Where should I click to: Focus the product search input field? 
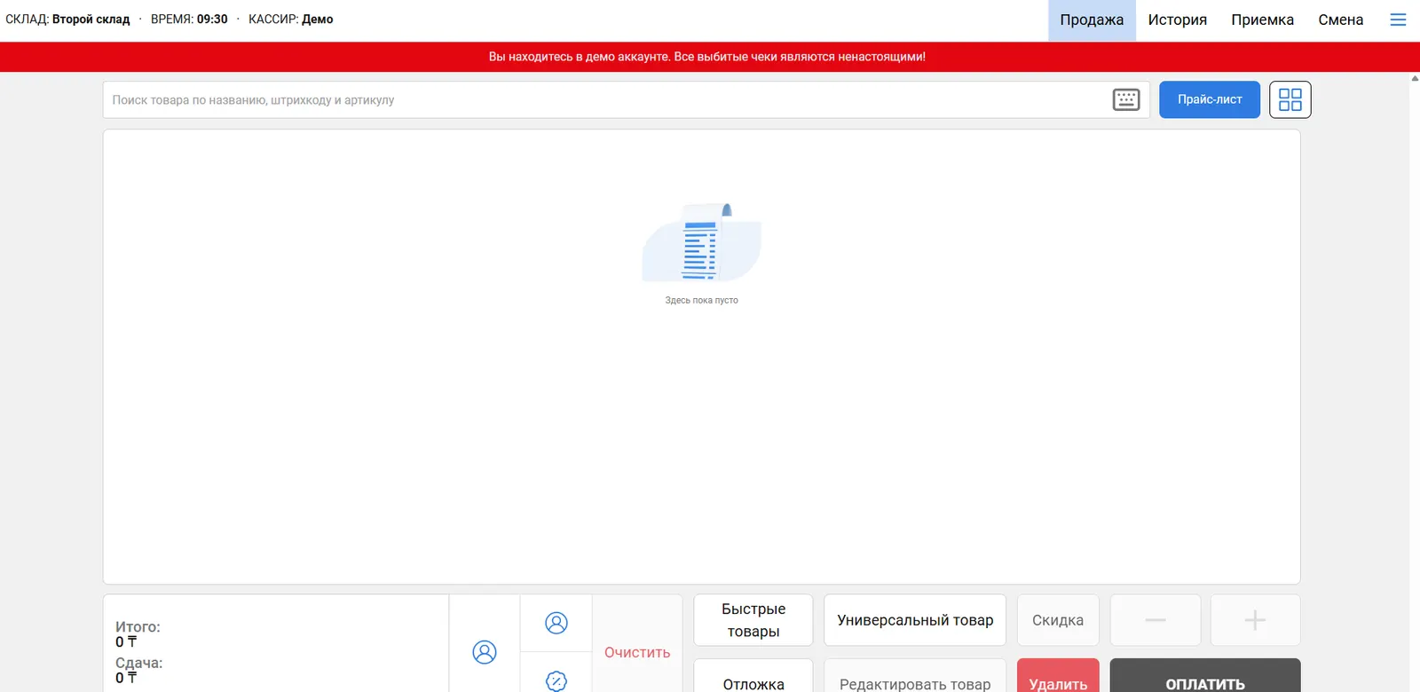pyautogui.click(x=603, y=100)
